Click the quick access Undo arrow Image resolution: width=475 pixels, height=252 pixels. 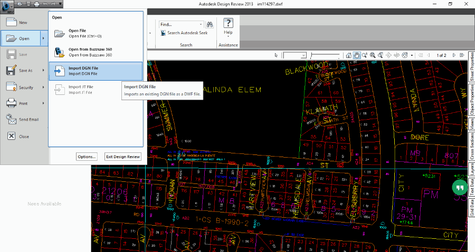coord(45,4)
